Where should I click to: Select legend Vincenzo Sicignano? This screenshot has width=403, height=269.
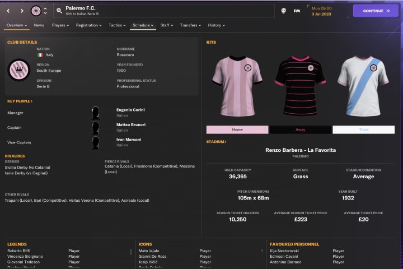(25, 256)
